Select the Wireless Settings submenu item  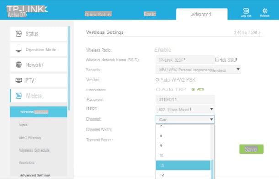38,112
